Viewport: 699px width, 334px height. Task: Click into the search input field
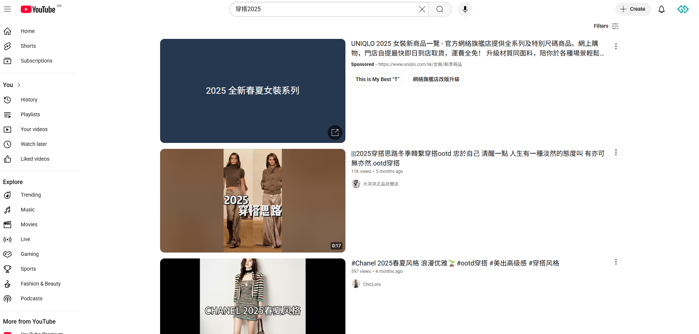coord(325,9)
